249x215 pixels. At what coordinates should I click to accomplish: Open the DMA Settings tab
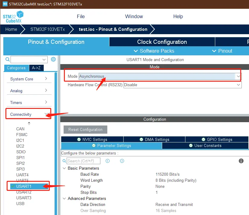coord(154,139)
